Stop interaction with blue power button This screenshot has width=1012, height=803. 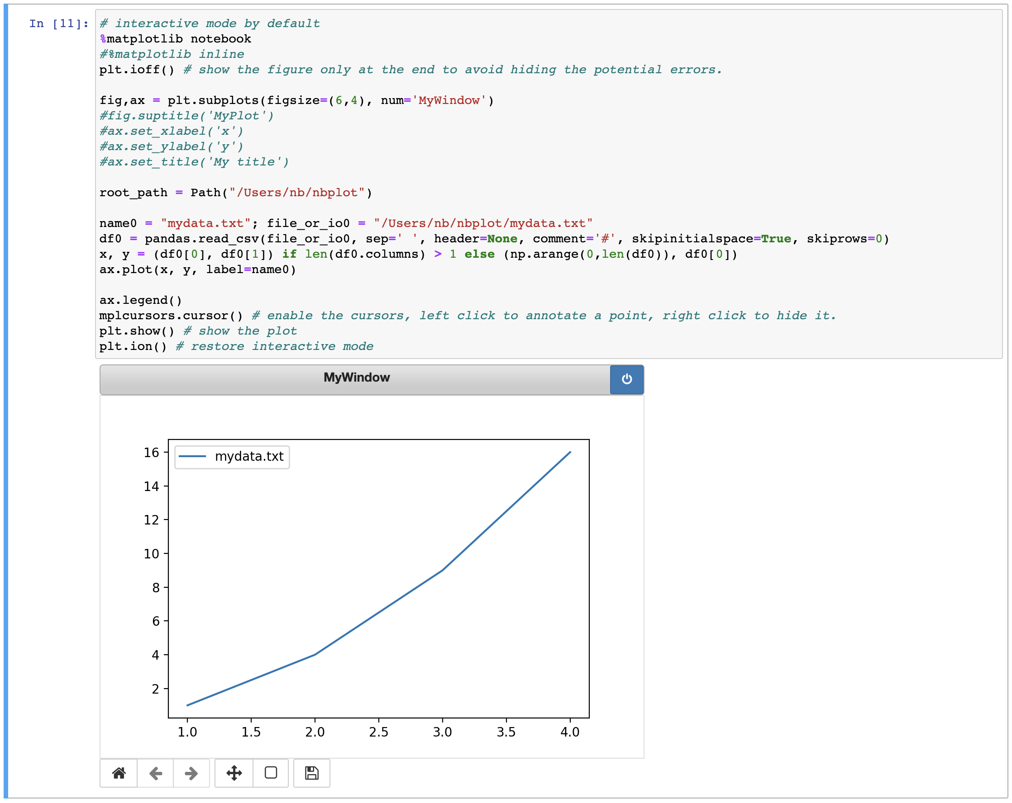click(x=627, y=379)
